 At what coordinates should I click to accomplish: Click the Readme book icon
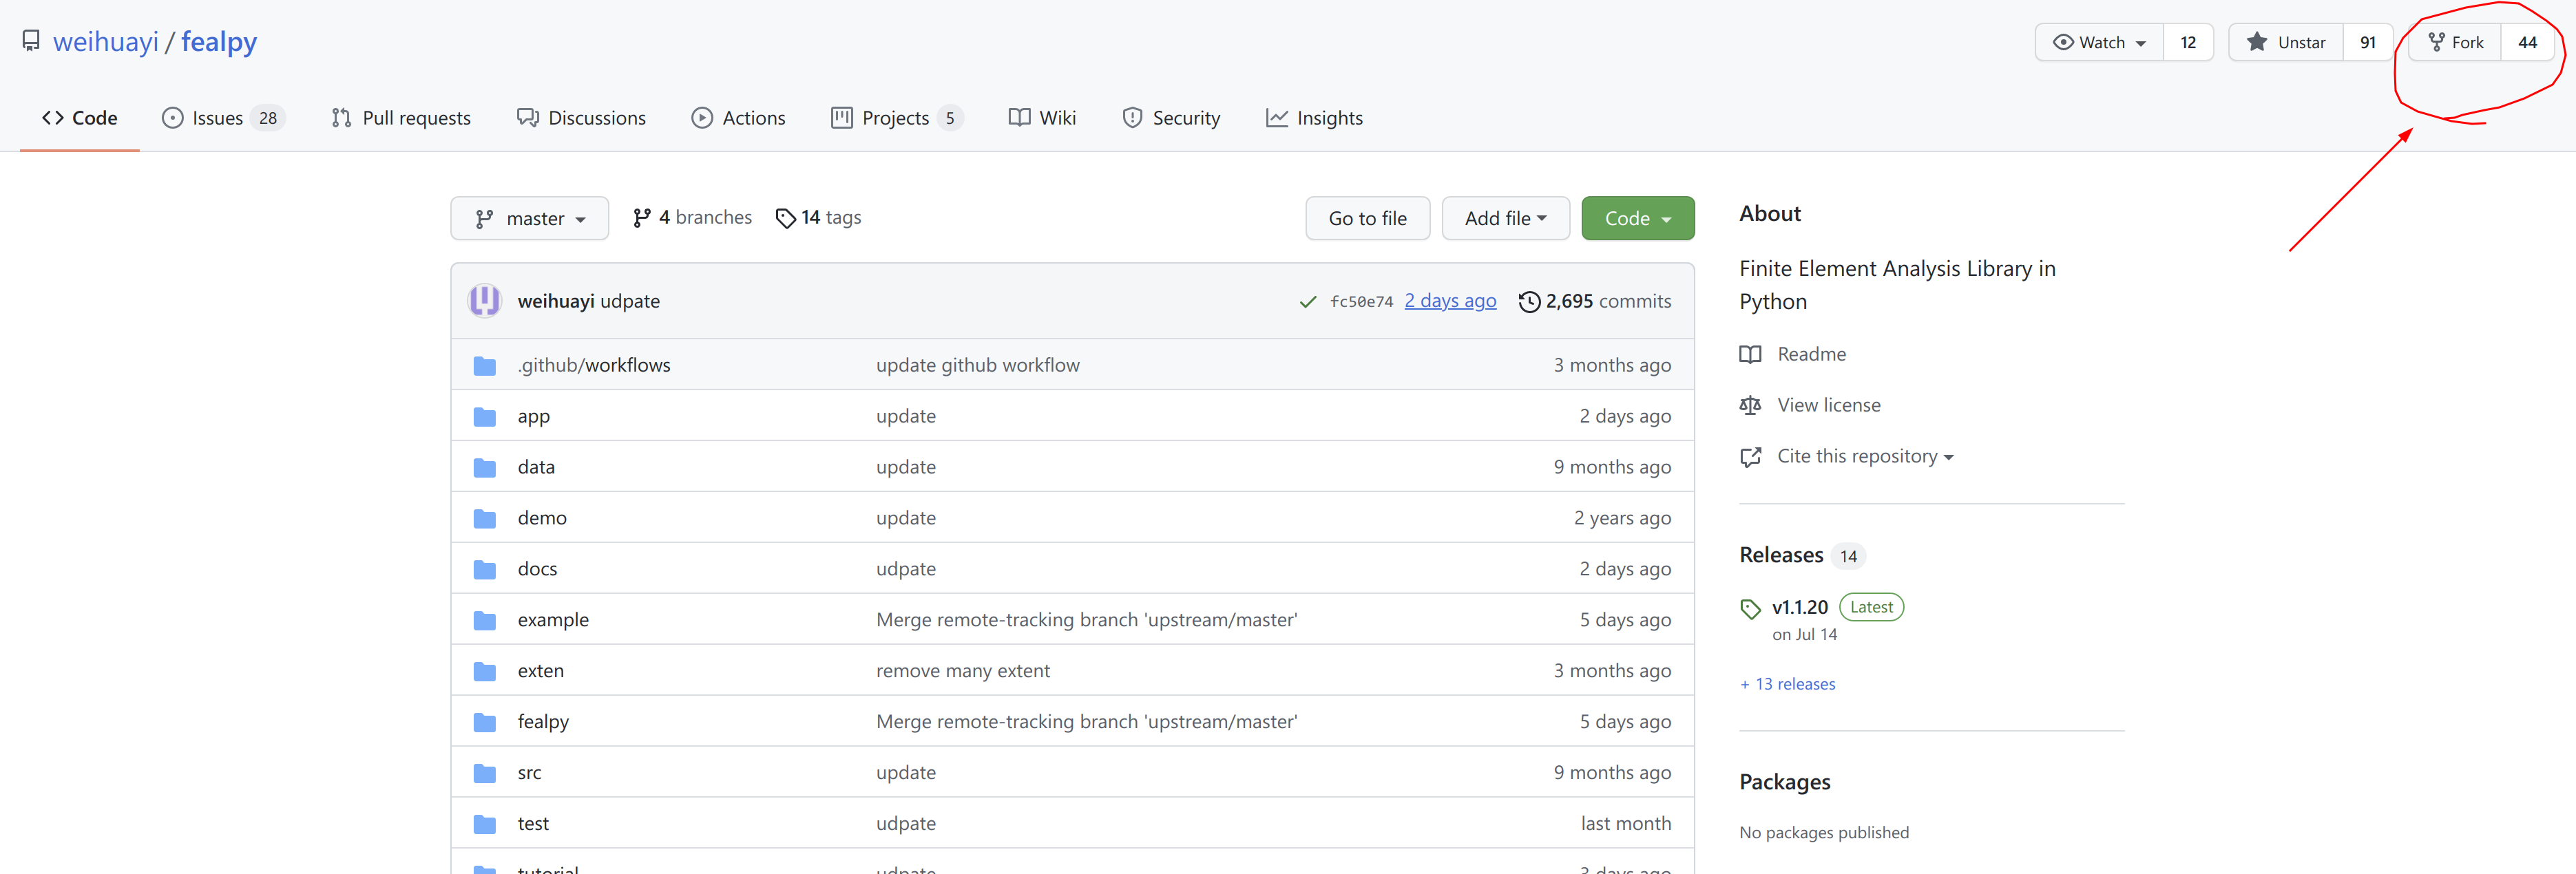point(1750,354)
